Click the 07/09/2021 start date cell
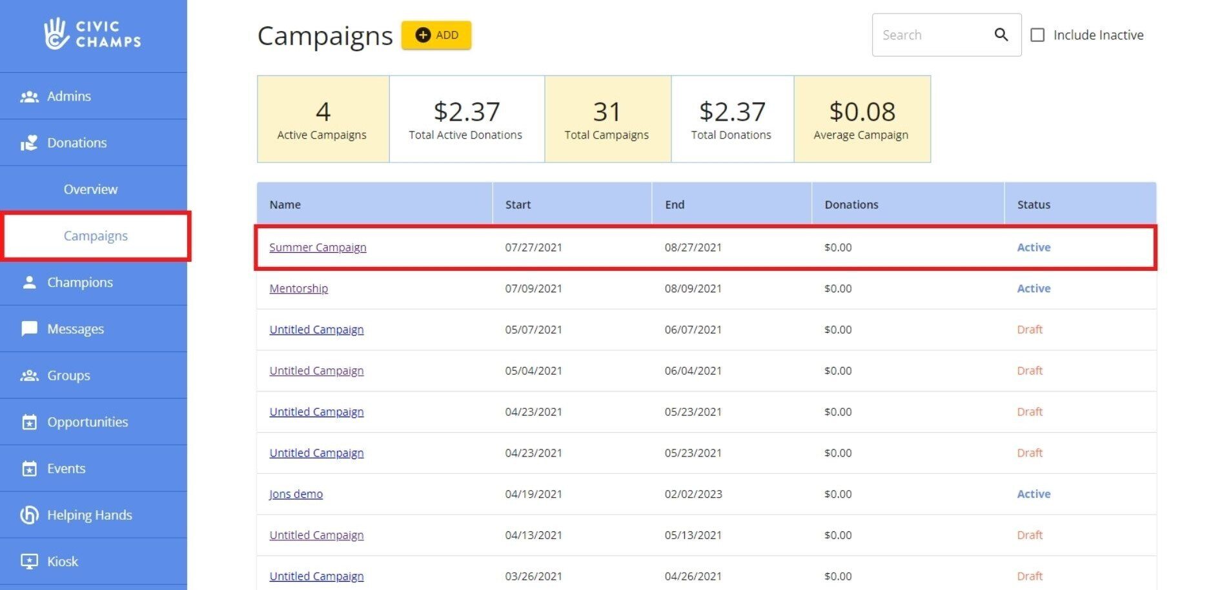The width and height of the screenshot is (1222, 590). (533, 288)
